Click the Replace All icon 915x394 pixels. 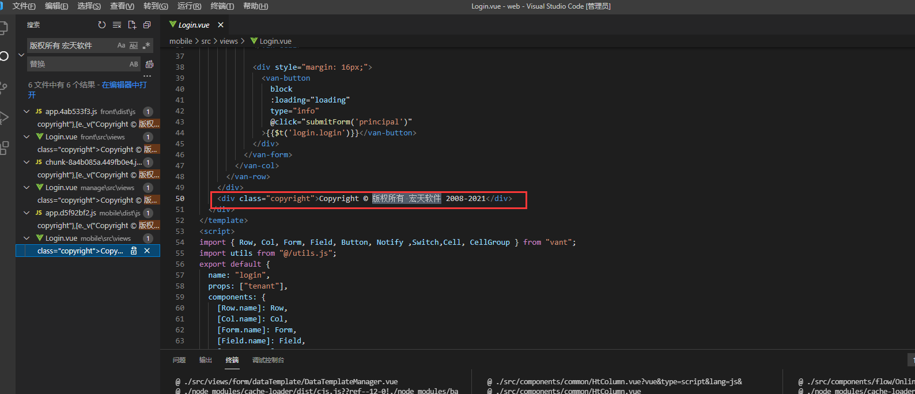[x=150, y=64]
